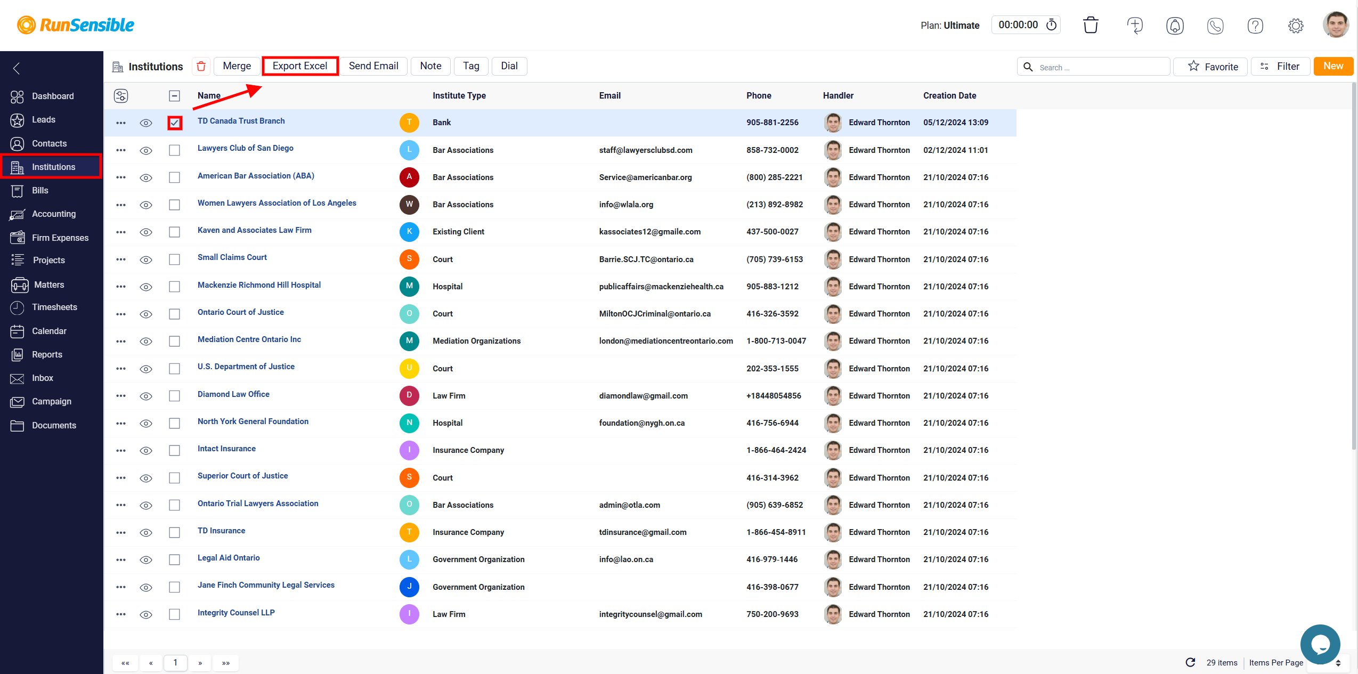1358x674 pixels.
Task: Open the three-dot menu for Superior Court of Justice
Action: tap(121, 478)
